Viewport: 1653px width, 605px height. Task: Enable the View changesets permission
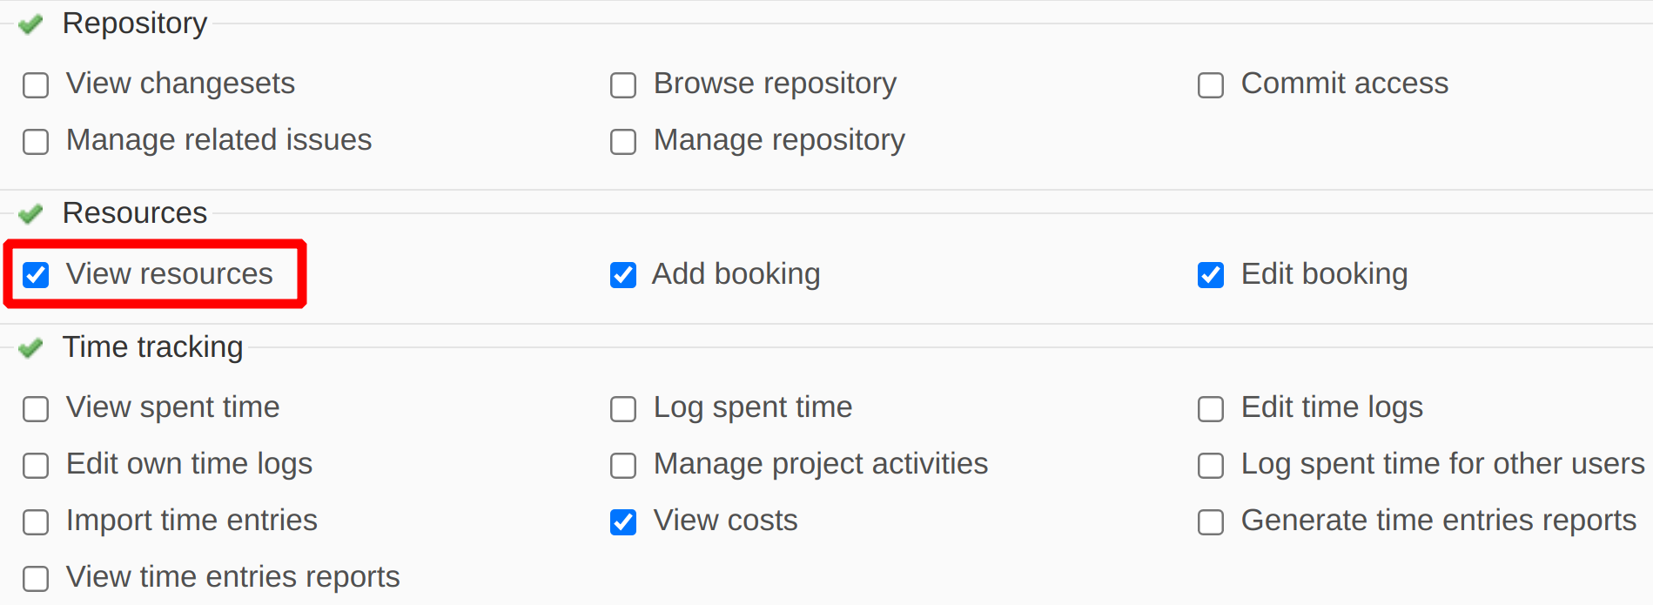coord(36,85)
